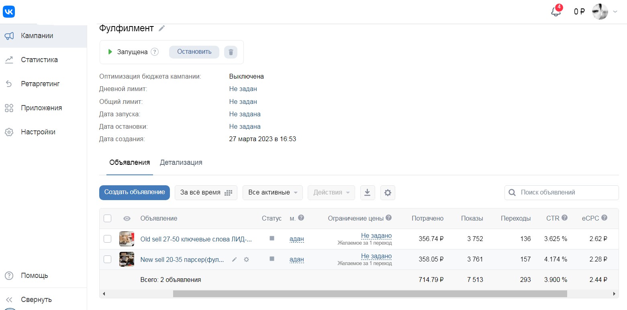
Task: Sort by the Объявление column header
Action: [159, 218]
